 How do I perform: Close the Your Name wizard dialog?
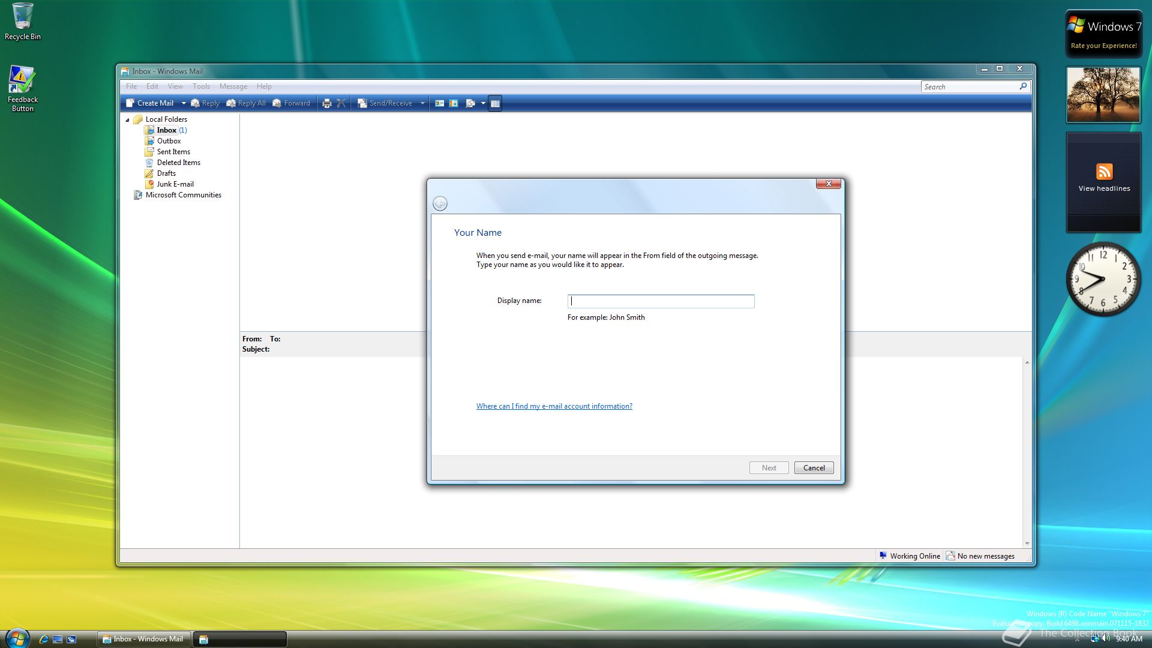point(828,184)
